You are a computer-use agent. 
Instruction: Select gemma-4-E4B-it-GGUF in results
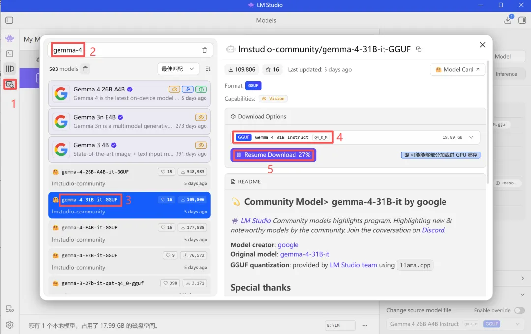coord(129,233)
